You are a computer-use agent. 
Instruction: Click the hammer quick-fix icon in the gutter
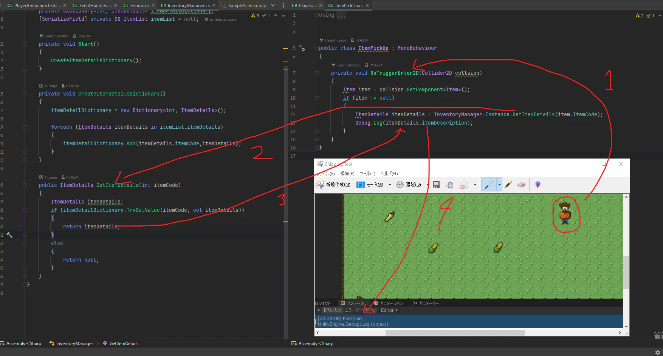click(x=10, y=235)
